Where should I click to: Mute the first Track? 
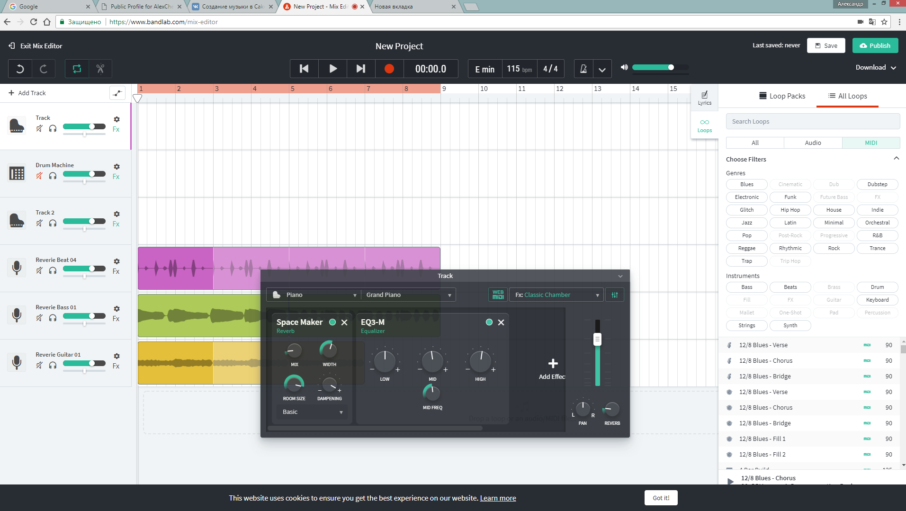click(39, 128)
